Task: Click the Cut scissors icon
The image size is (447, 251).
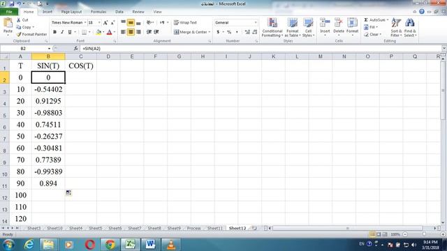Action: [x=19, y=20]
